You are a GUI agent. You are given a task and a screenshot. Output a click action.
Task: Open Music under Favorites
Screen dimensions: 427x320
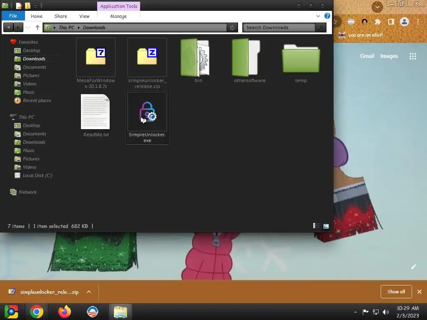point(29,92)
